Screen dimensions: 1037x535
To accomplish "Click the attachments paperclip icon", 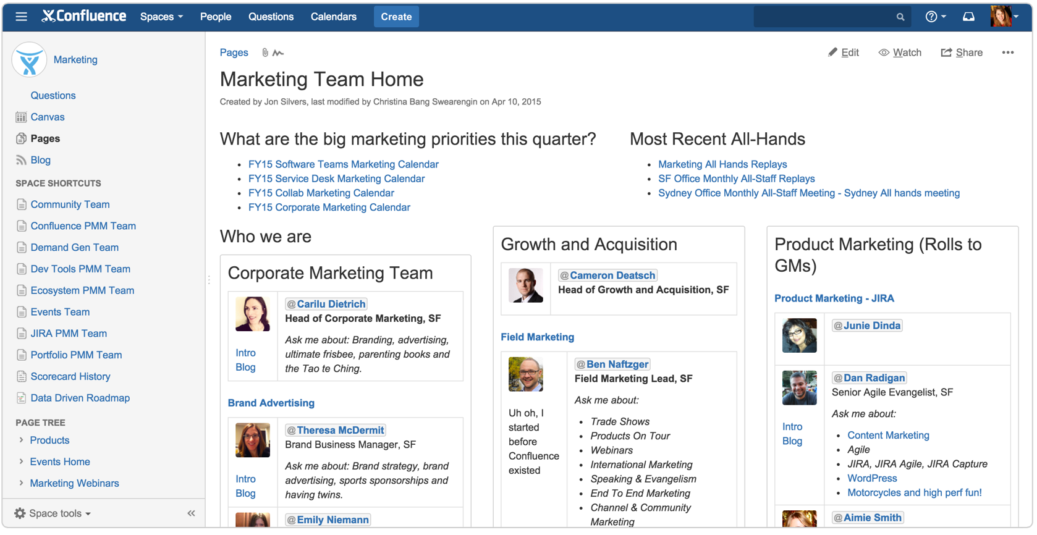I will pyautogui.click(x=265, y=53).
